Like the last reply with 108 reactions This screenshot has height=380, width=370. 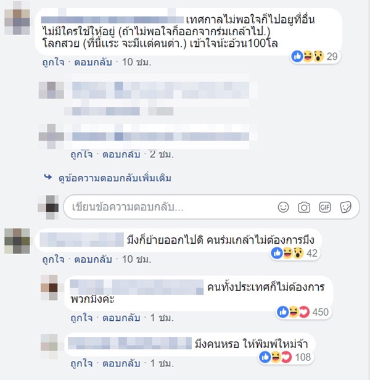tap(81, 363)
